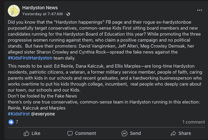Viewport: 208px width, 140px height.
Task: Click the Yesterday at 7:47 AM timestamp
Action: click(x=42, y=14)
